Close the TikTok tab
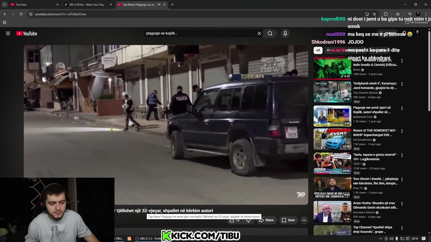The width and height of the screenshot is (431, 242). [x=111, y=4]
